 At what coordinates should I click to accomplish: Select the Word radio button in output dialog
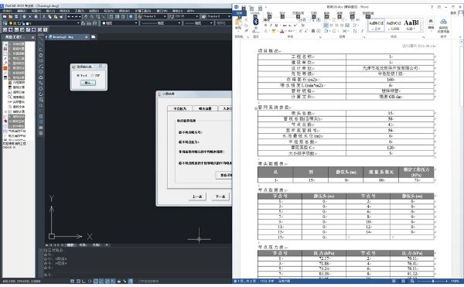(x=78, y=76)
